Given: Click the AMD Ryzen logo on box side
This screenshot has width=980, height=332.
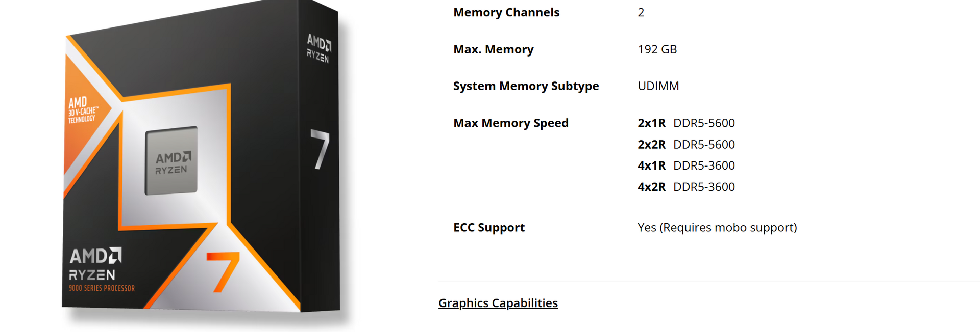Looking at the screenshot, I should coord(318,48).
